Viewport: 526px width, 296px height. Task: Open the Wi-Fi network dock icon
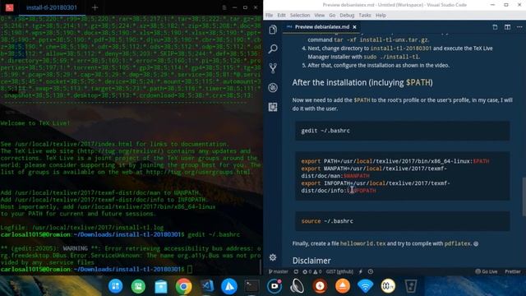365,286
